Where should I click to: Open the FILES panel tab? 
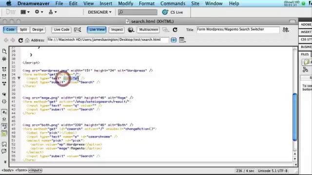coord(305,54)
